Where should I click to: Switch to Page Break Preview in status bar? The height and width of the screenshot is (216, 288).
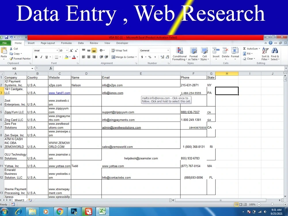point(245,204)
